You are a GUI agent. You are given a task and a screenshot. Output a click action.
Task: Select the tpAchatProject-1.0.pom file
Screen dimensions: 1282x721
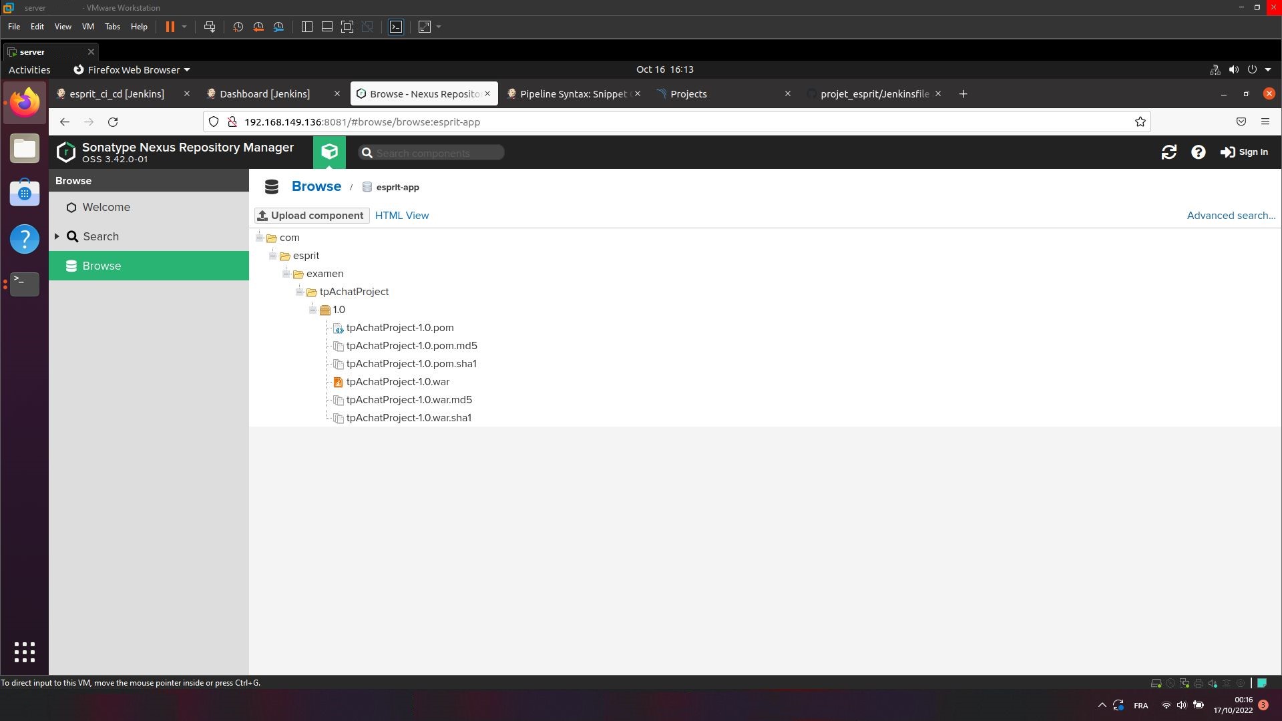click(400, 328)
